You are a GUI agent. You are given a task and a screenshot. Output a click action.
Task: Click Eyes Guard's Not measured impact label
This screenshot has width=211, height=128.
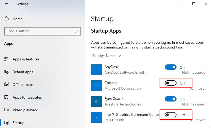click(194, 104)
